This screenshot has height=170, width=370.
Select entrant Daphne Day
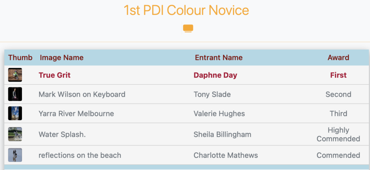(x=215, y=75)
